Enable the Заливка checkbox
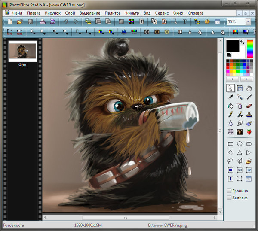 (x=229, y=198)
